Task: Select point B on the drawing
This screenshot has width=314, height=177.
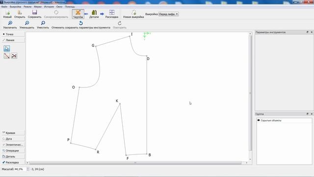Action: pyautogui.click(x=147, y=154)
